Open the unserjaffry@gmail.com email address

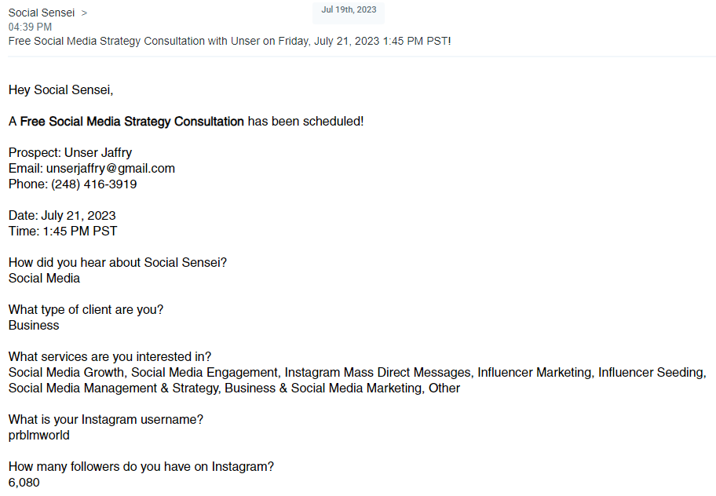pyautogui.click(x=111, y=169)
